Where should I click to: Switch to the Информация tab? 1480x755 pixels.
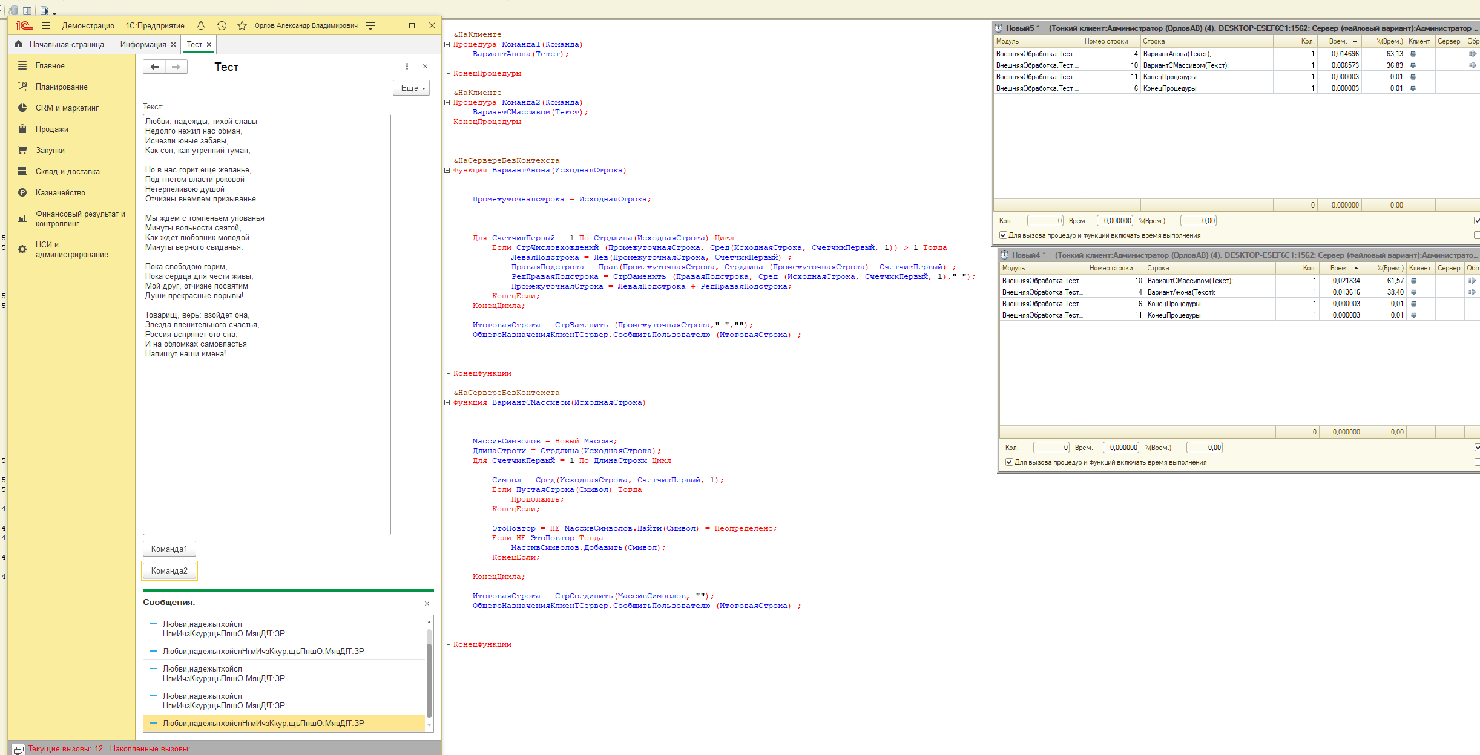coord(143,44)
